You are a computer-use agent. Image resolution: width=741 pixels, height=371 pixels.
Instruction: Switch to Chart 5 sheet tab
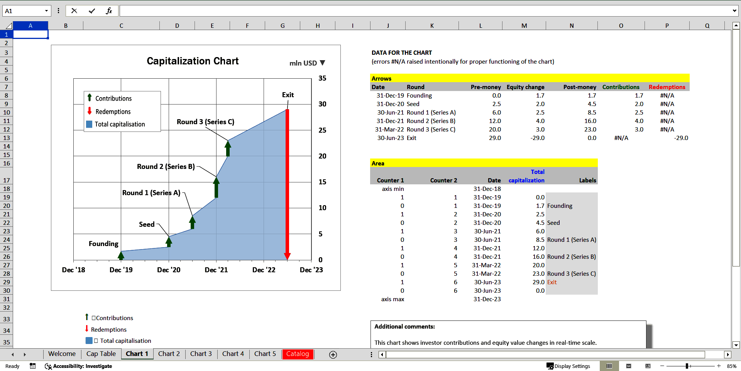265,354
